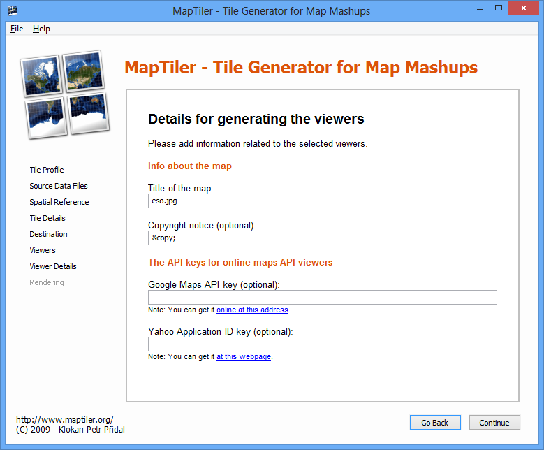The image size is (544, 450).
Task: Select the Viewer Details step
Action: click(x=53, y=266)
